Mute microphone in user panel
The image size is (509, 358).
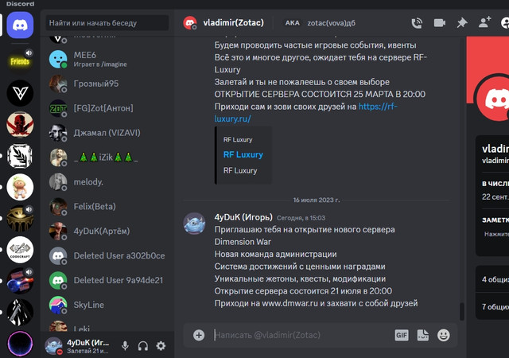pyautogui.click(x=125, y=346)
